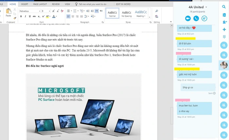Open the Paragraph dialog launcher
The height and width of the screenshot is (140, 229).
(x=103, y=22)
